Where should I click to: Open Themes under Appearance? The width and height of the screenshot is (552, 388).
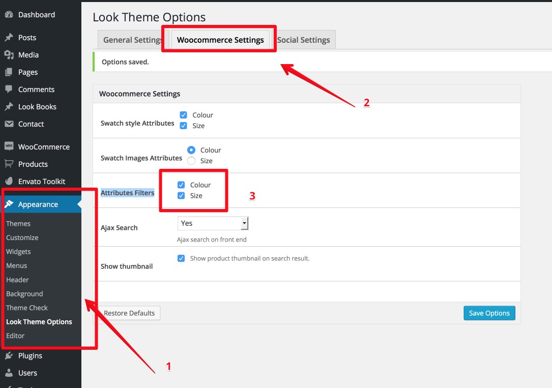click(18, 224)
